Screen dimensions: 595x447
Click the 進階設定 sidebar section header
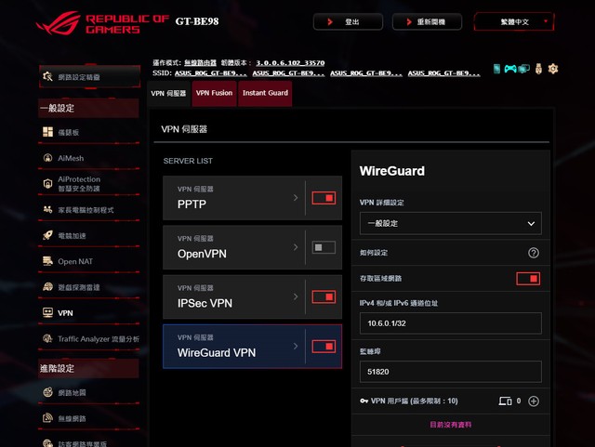point(89,368)
